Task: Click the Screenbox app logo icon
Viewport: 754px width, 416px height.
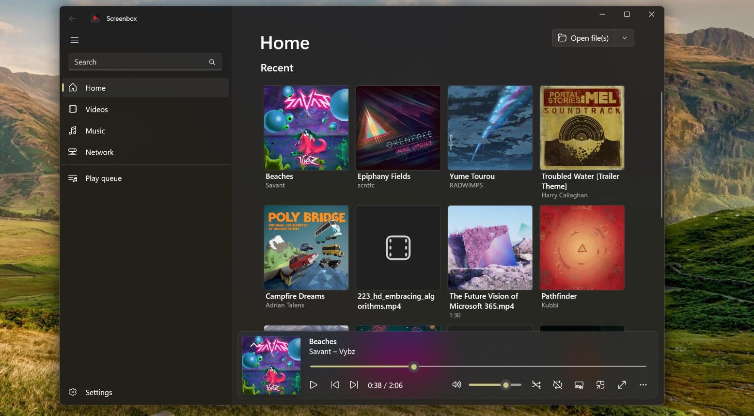Action: coord(95,18)
